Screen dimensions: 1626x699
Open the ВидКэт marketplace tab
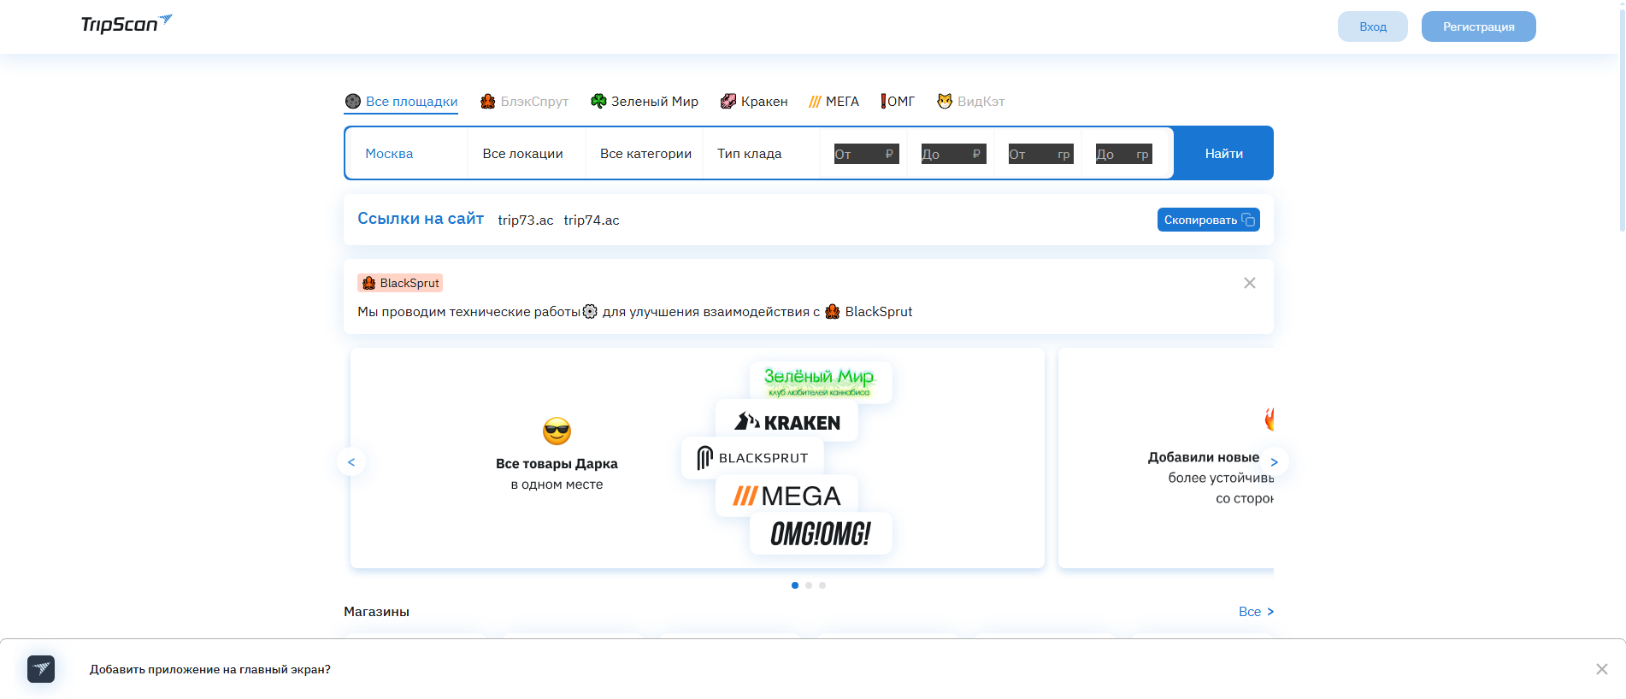(970, 102)
